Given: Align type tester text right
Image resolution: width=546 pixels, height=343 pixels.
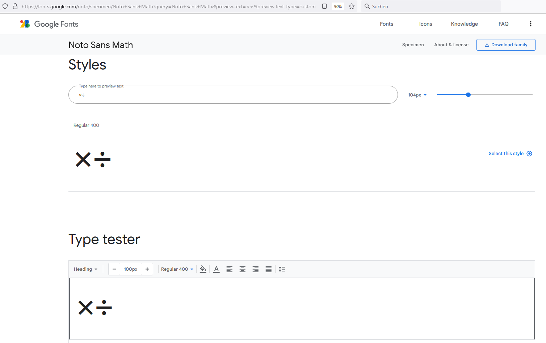Looking at the screenshot, I should point(255,269).
